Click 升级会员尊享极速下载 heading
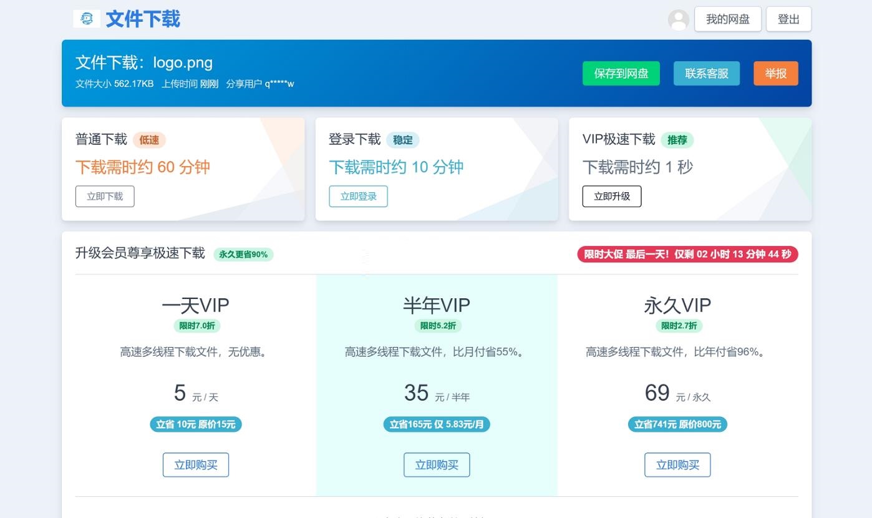872x518 pixels. 140,253
